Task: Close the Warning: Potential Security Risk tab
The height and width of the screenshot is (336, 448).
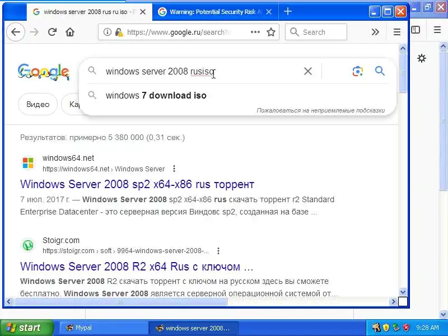Action: click(x=269, y=12)
